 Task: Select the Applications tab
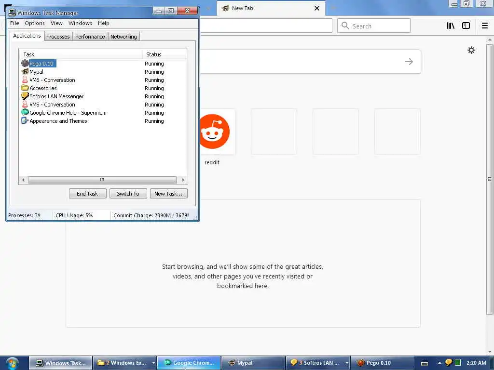pyautogui.click(x=27, y=36)
